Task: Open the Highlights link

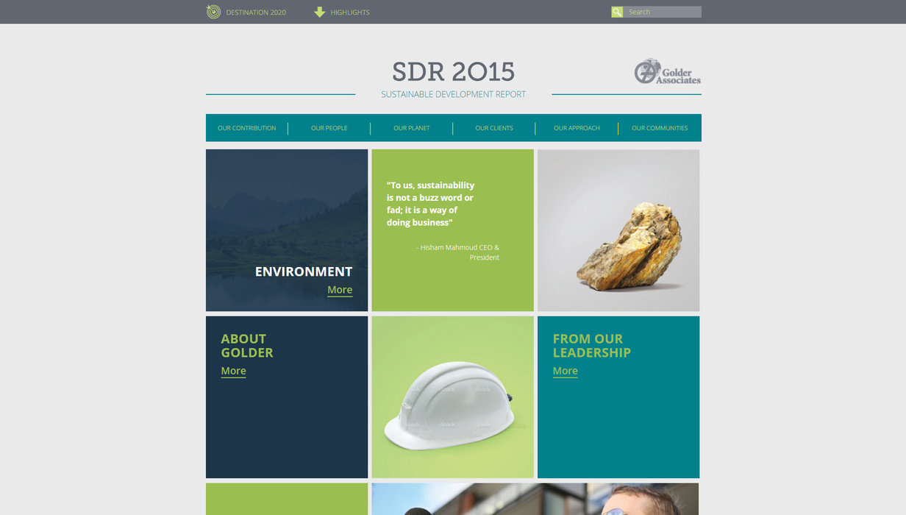Action: (350, 13)
